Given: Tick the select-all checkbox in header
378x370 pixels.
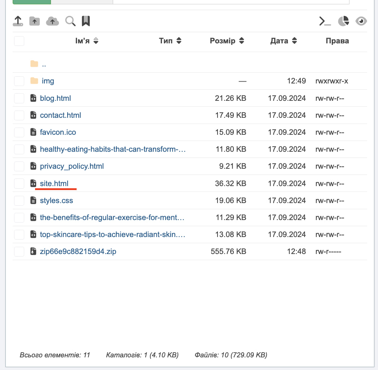Looking at the screenshot, I should [x=19, y=41].
